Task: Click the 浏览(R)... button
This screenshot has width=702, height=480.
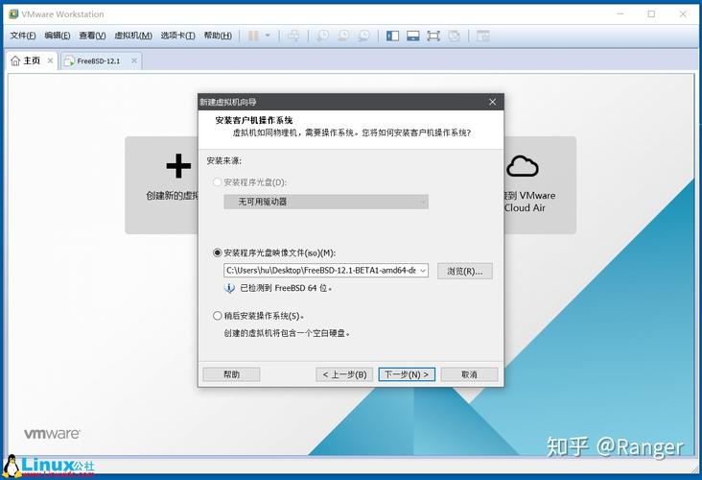Action: pos(465,271)
